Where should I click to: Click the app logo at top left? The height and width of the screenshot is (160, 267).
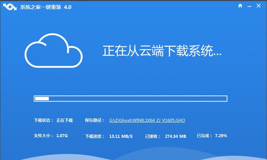[10, 7]
